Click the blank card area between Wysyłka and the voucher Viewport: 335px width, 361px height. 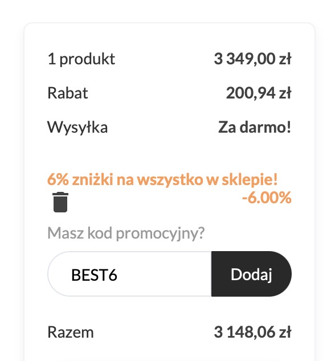pyautogui.click(x=169, y=154)
